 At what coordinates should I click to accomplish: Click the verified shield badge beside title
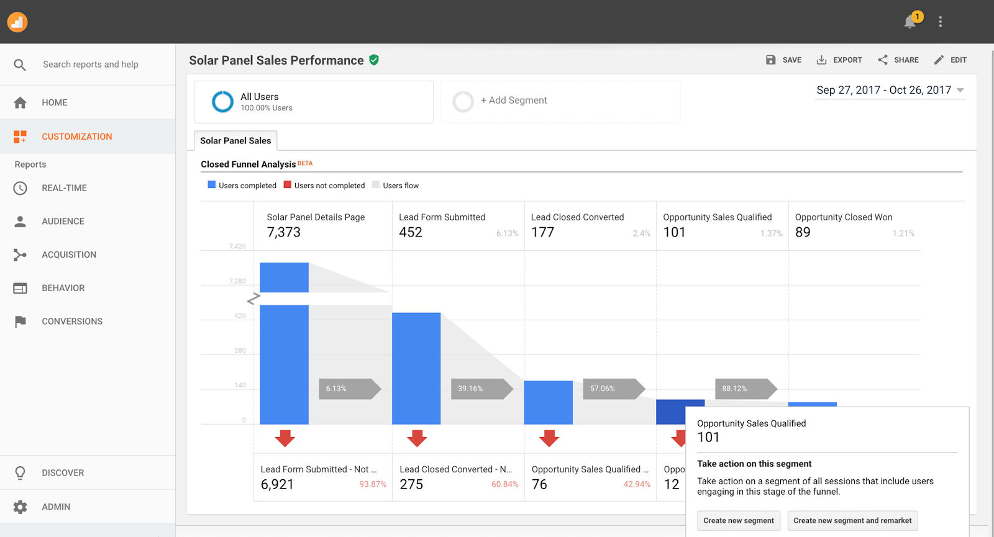coord(374,60)
